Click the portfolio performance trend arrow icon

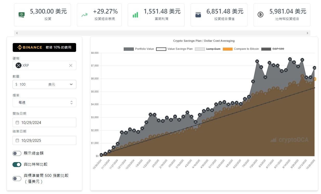(84, 15)
